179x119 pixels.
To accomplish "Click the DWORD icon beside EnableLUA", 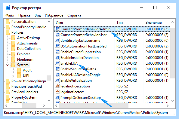I will pos(57,63).
